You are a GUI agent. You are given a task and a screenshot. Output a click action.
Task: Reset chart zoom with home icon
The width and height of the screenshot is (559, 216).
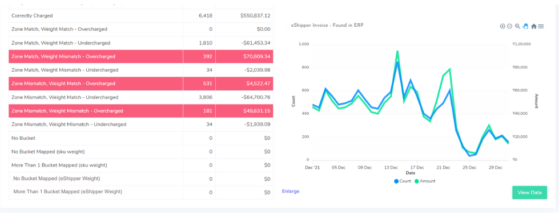click(534, 26)
